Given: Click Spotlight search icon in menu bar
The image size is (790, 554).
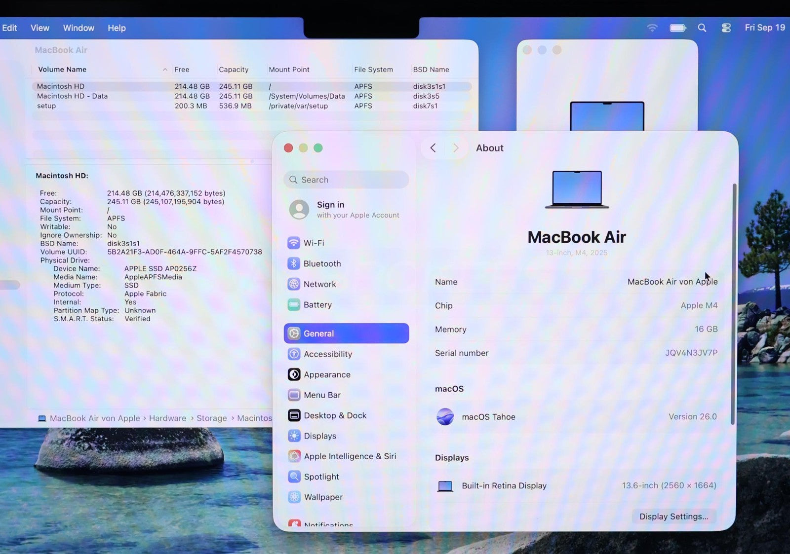Looking at the screenshot, I should (x=702, y=28).
